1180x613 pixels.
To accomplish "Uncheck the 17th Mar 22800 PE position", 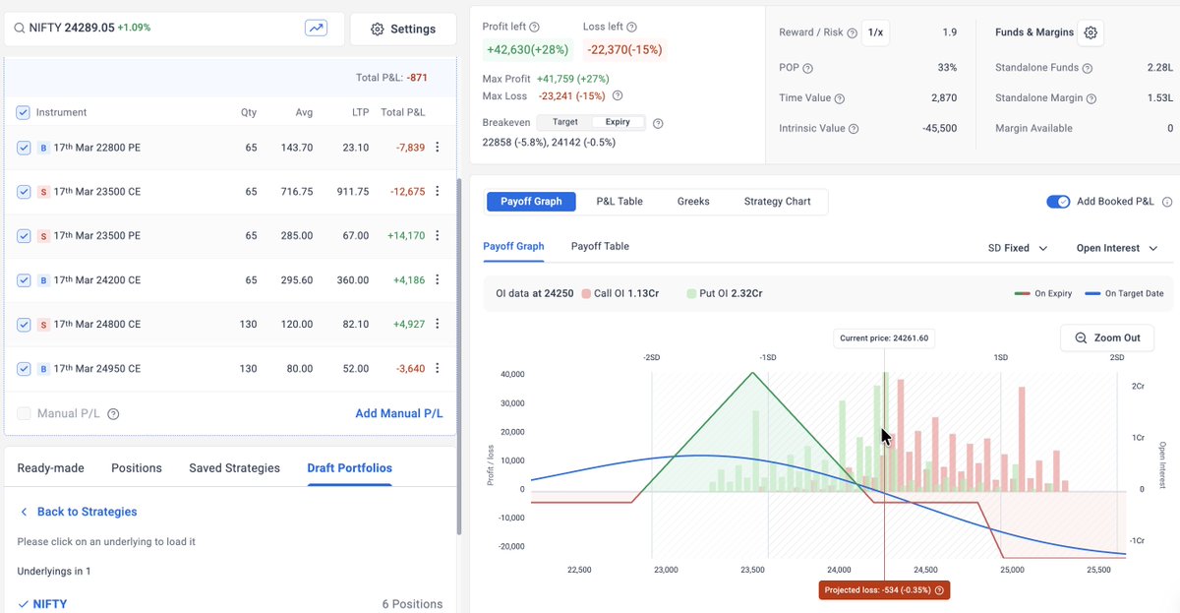I will tap(24, 148).
